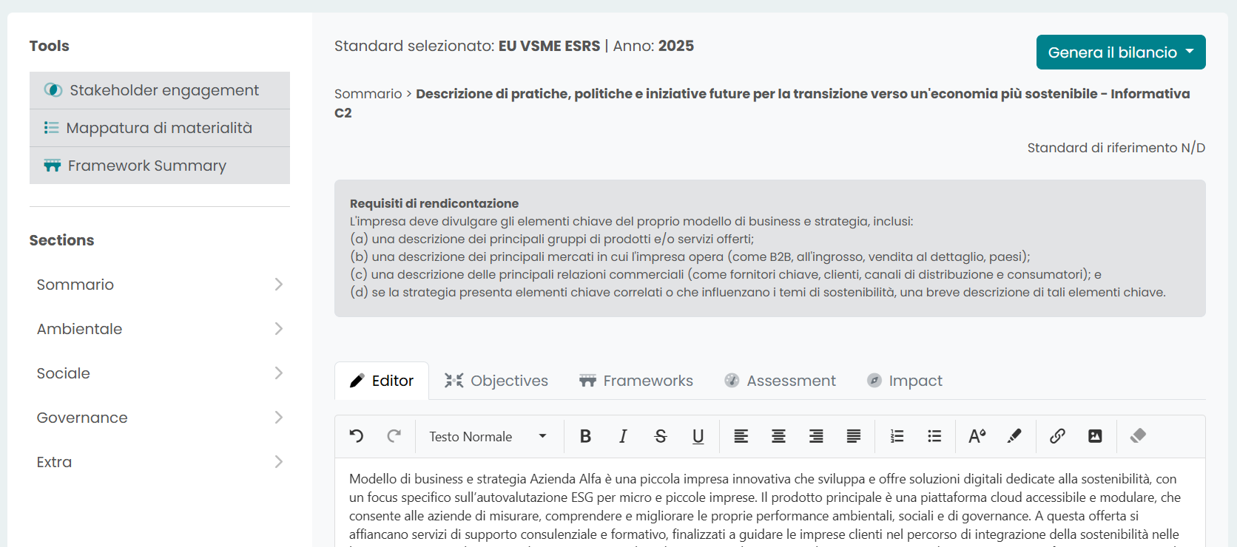Click the Requisiti di rendicontazione heading
Screen dimensions: 1237x547
(x=434, y=203)
